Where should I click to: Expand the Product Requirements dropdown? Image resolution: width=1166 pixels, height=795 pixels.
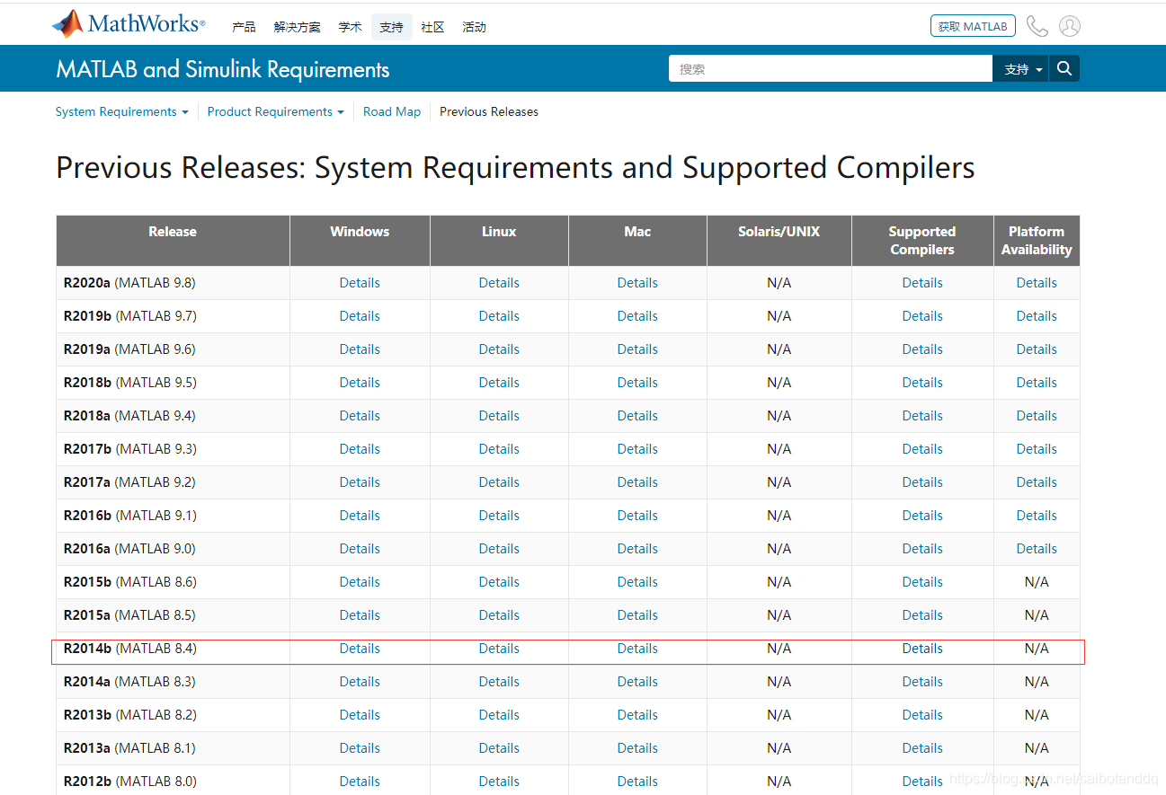275,111
